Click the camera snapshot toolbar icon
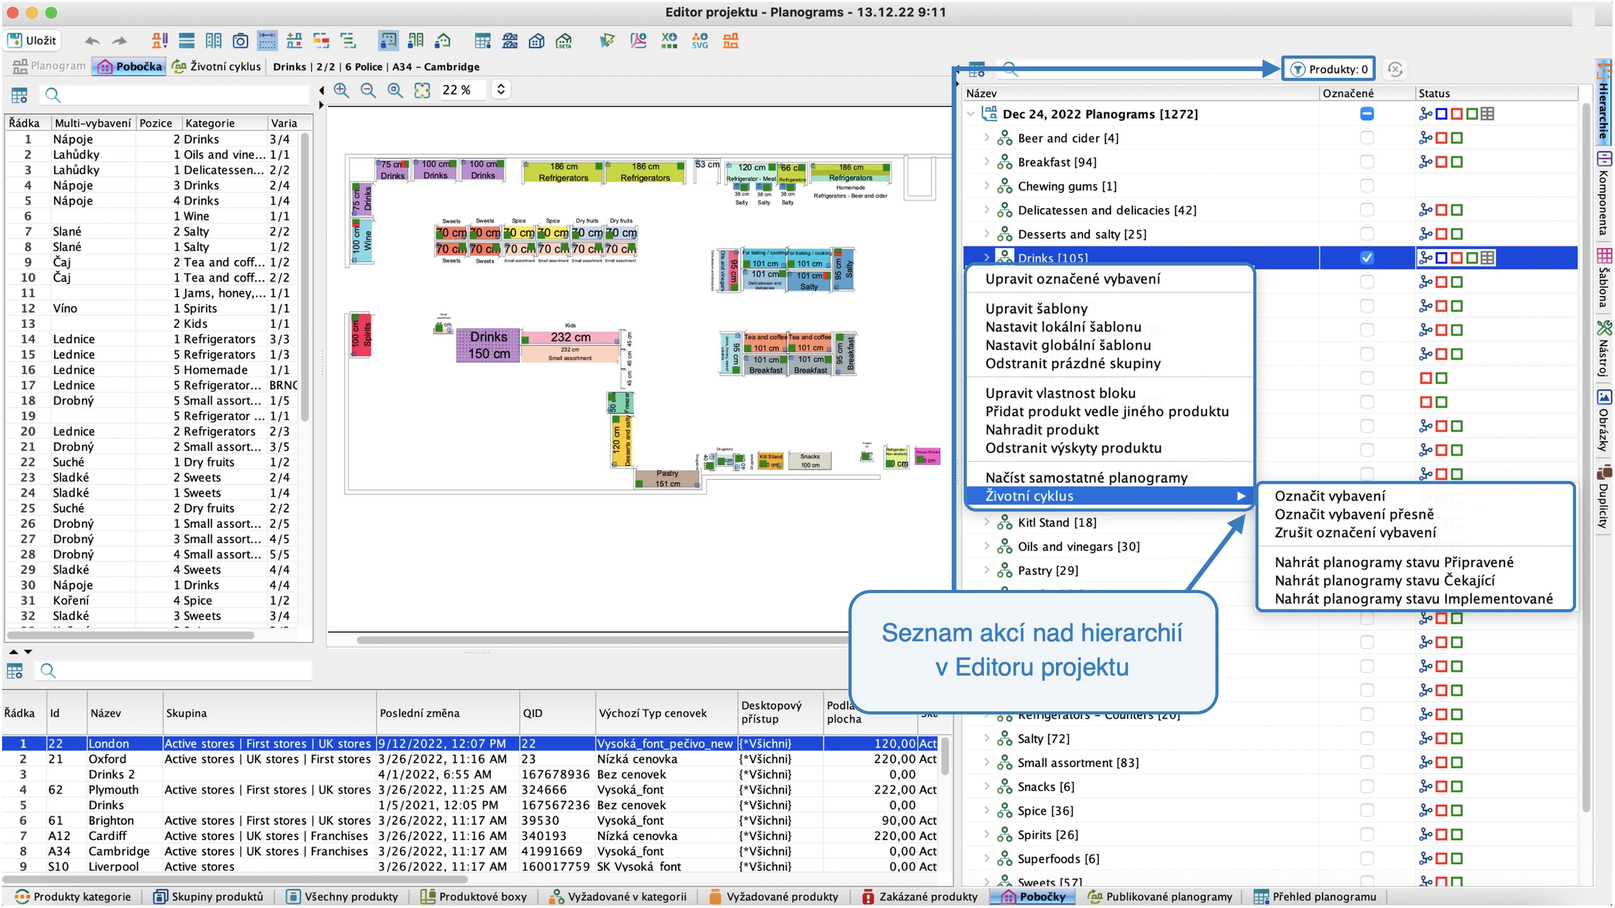Screen dimensions: 1615x908 240,41
